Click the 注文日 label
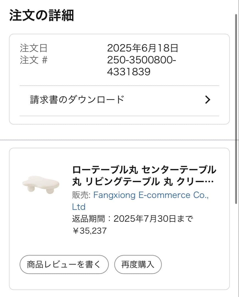 click(x=34, y=48)
